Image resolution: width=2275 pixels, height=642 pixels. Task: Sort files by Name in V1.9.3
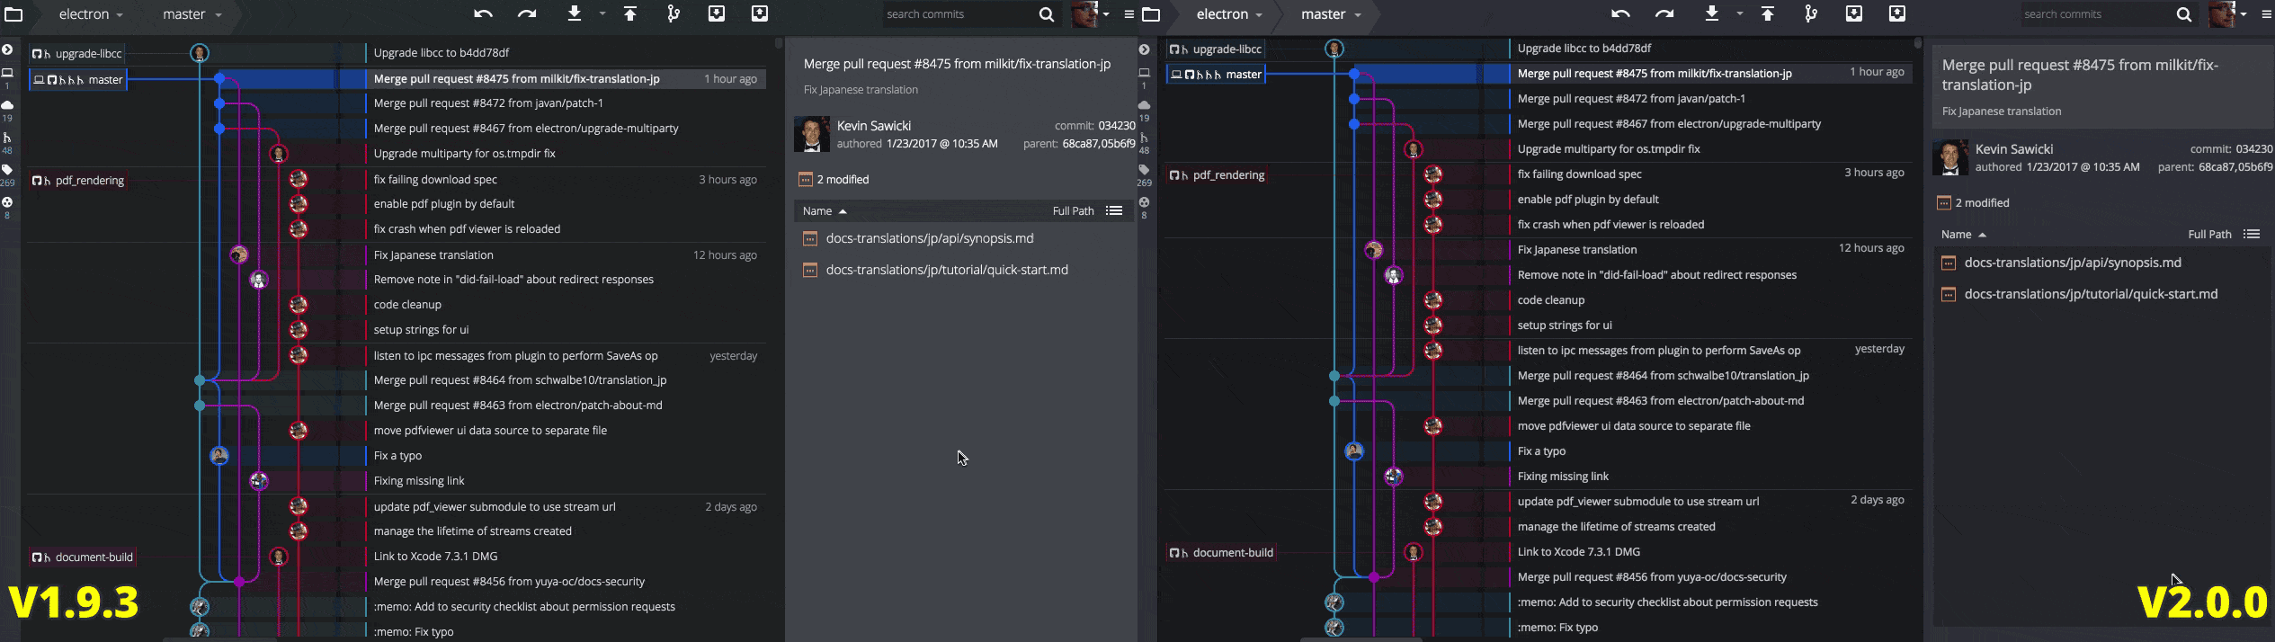(x=825, y=210)
